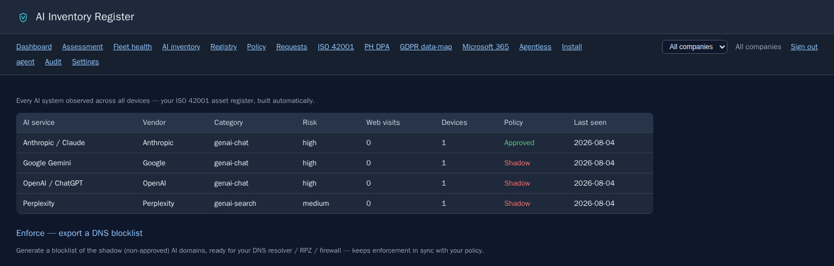The image size is (834, 266).
Task: Click the Sign out link
Action: 804,47
